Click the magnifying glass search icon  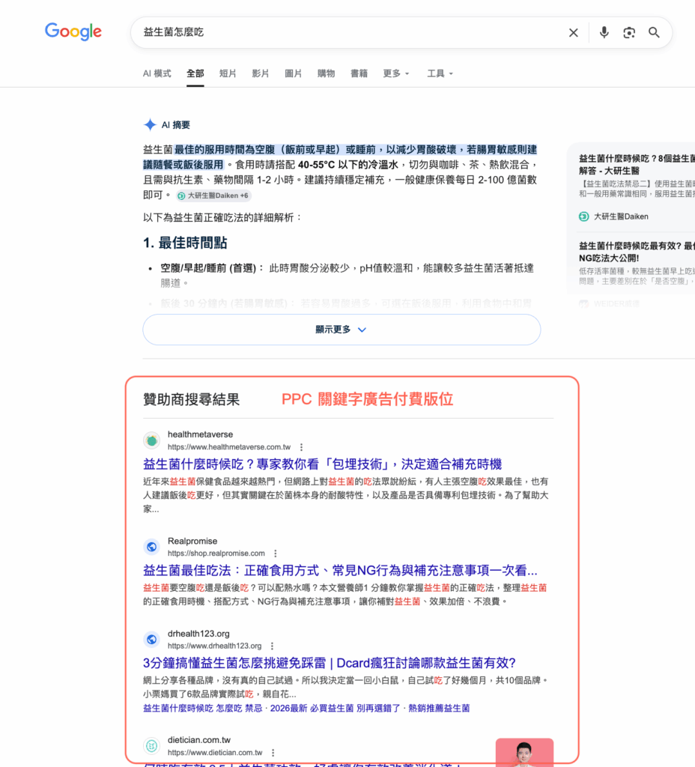tap(654, 33)
